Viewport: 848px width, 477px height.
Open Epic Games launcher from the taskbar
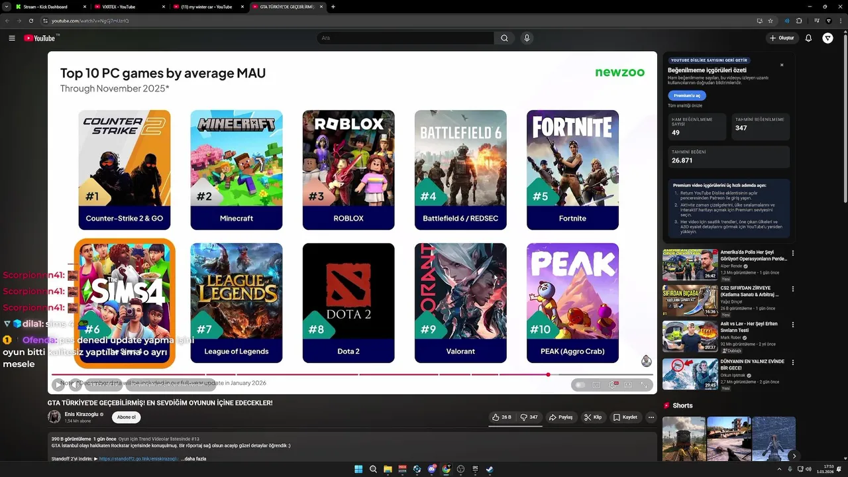coord(475,469)
